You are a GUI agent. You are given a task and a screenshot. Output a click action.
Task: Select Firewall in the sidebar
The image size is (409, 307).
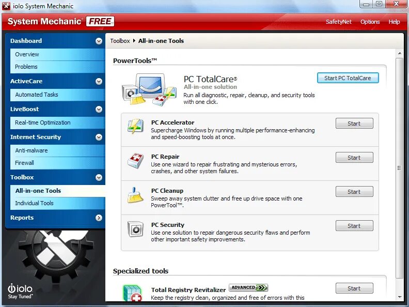coord(57,163)
